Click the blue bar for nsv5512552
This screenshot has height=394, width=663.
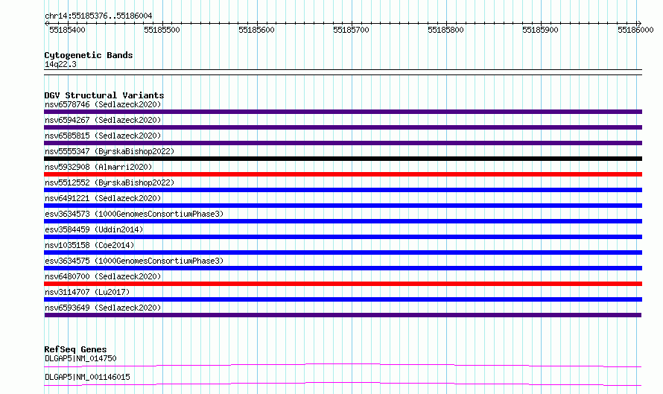[343, 190]
